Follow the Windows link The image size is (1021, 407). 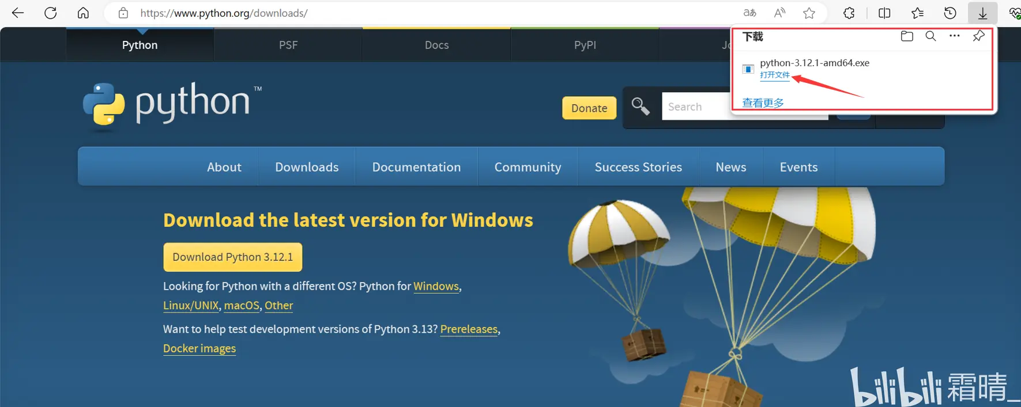[x=436, y=286]
